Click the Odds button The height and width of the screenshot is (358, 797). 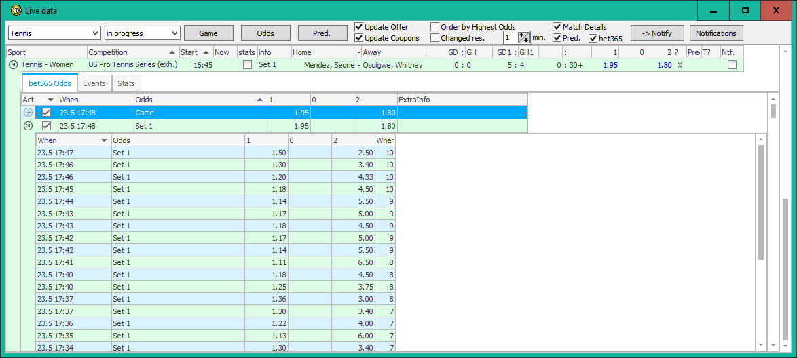(x=265, y=33)
